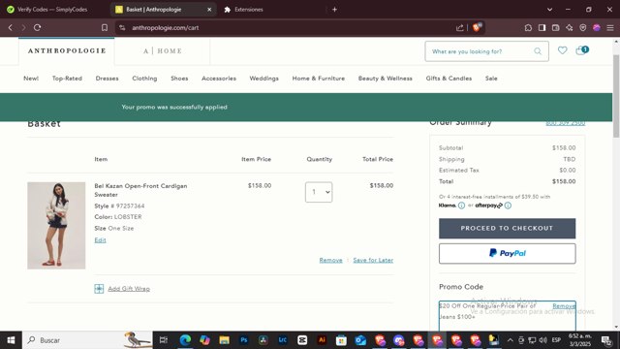
Task: Expand the Quantity dropdown showing 1
Action: click(319, 192)
